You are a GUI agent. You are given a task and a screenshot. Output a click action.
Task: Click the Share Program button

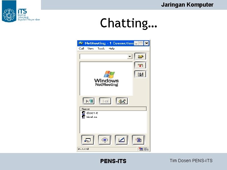pyautogui.click(x=88, y=140)
